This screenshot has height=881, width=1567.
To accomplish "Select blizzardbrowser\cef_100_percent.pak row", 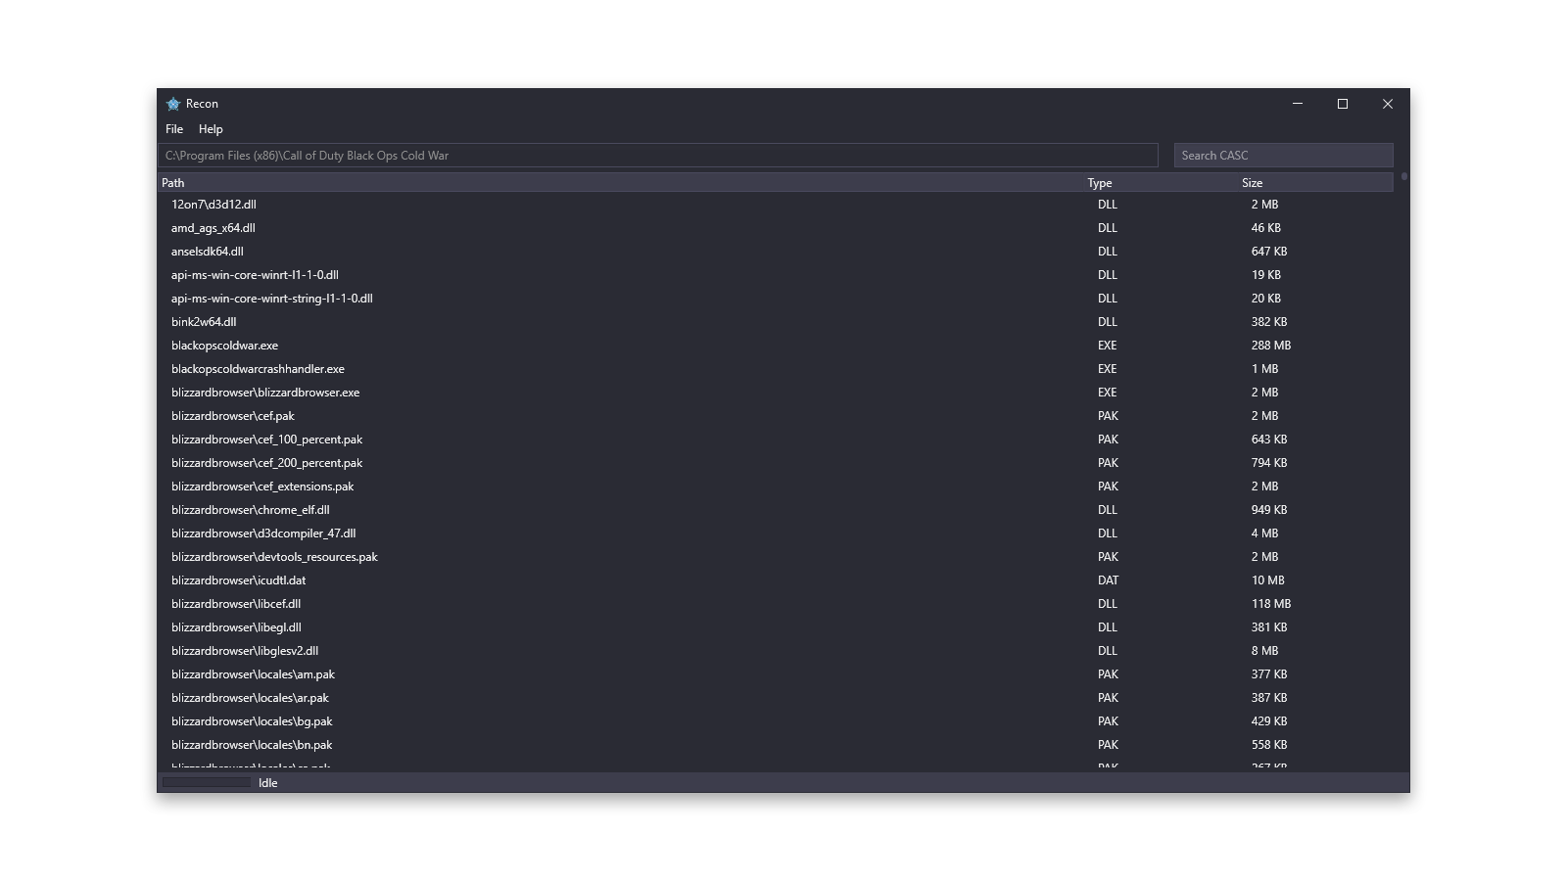I will pyautogui.click(x=776, y=440).
